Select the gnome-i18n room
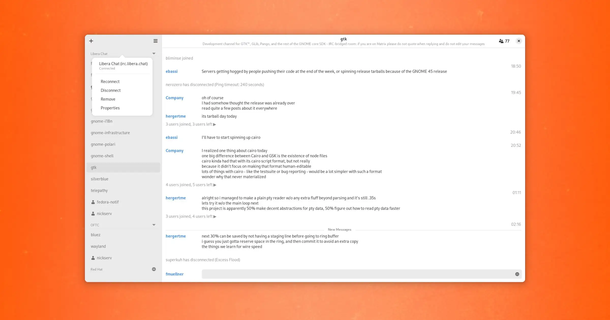This screenshot has height=320, width=610. click(x=123, y=121)
